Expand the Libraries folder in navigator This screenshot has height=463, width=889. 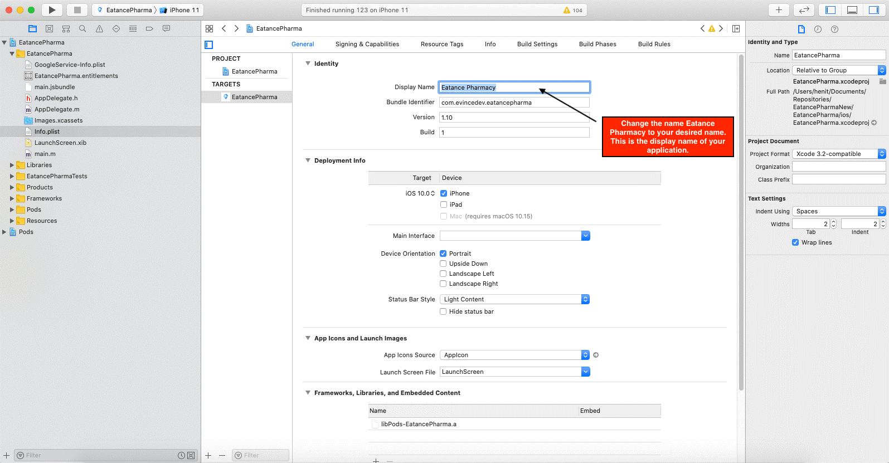12,165
